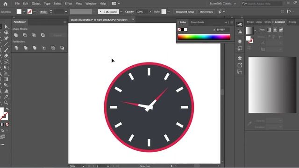Open the graphic Style dropdown
This screenshot has width=299, height=168.
click(168, 12)
